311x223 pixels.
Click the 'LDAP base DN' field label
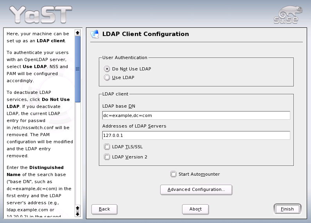pyautogui.click(x=119, y=106)
